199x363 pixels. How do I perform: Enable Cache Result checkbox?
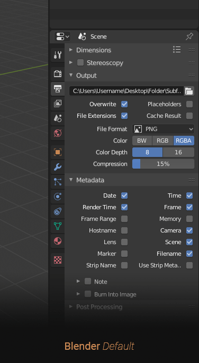coord(189,116)
